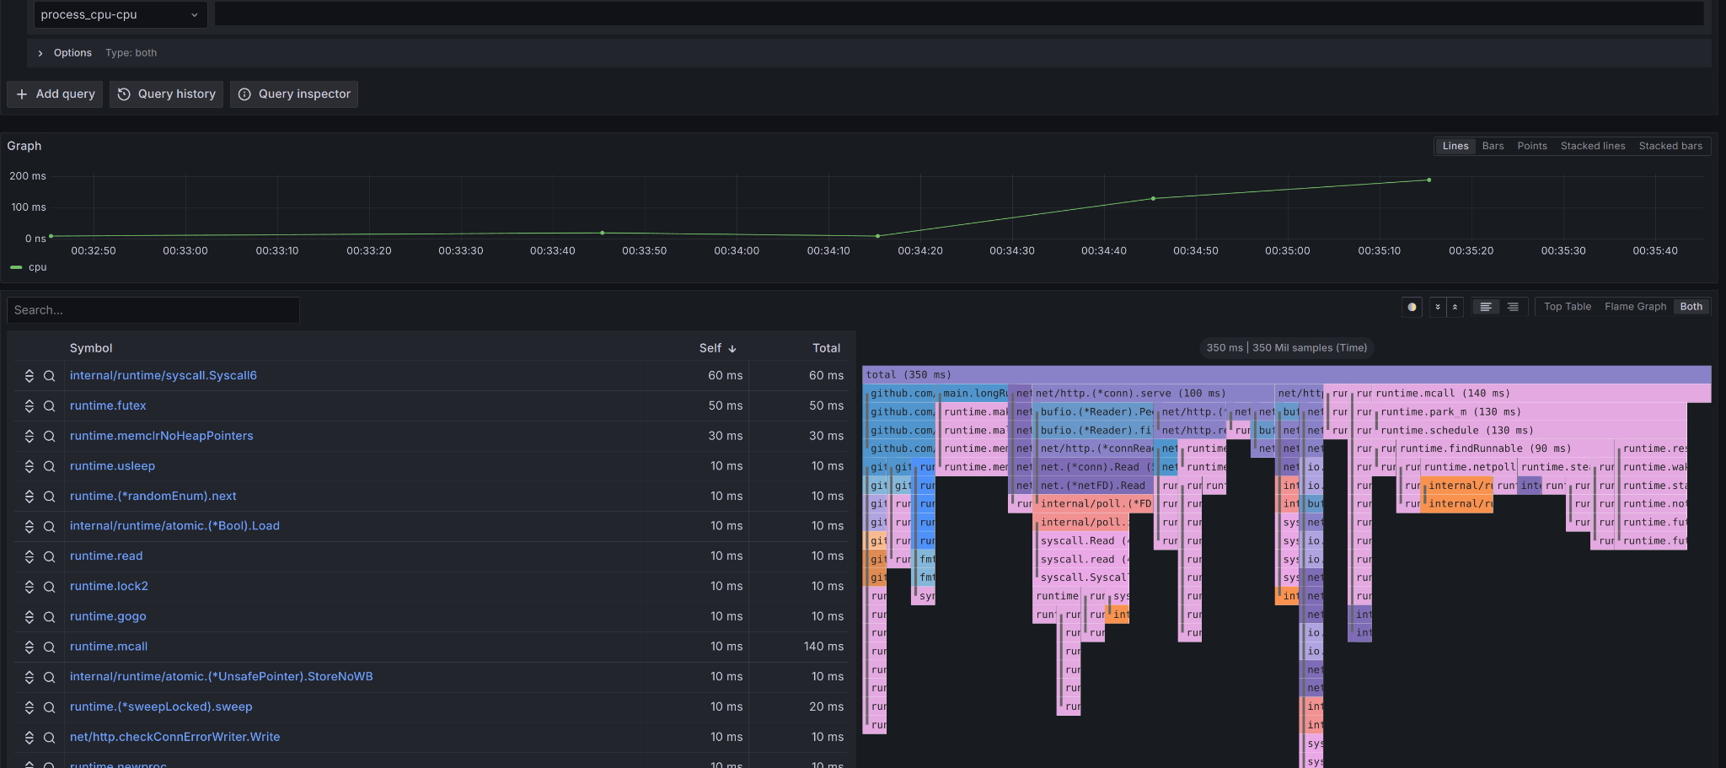The height and width of the screenshot is (768, 1726).
Task: Click magnifier icon for runtime.gogo row
Action: point(50,617)
